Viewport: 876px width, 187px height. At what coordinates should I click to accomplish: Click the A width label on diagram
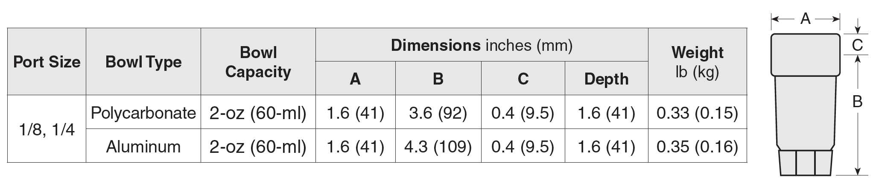(805, 30)
